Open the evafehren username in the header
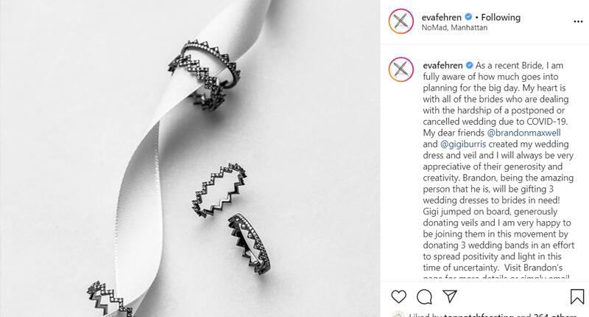Screen dimensions: 589x317 pyautogui.click(x=441, y=17)
